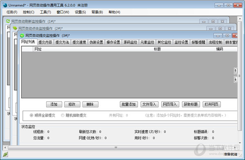Click the vertical scrollbar down arrow
Screen dimensions: 245x160
240,143
